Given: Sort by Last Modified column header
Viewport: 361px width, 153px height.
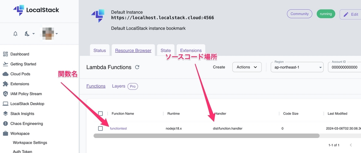Looking at the screenshot, I should [338, 114].
